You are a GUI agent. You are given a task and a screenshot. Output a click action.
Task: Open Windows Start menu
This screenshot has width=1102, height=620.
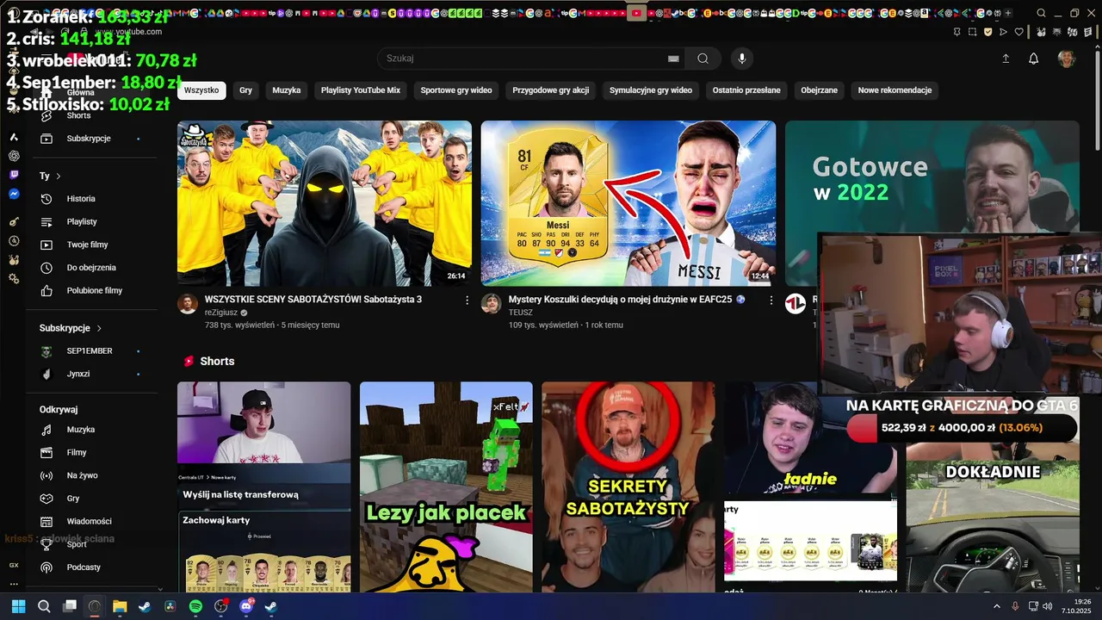pos(18,606)
